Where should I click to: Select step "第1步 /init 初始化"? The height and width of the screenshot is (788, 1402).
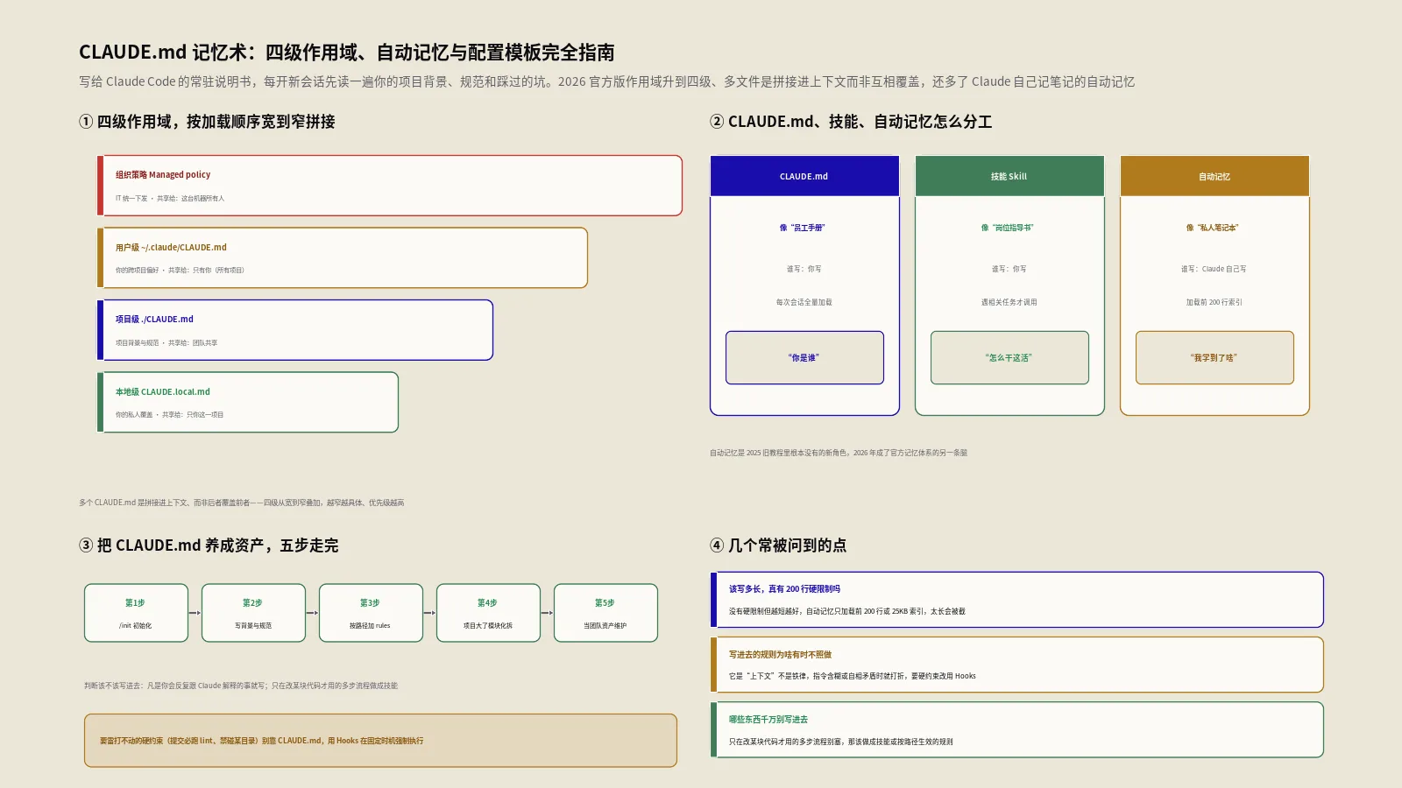point(136,613)
